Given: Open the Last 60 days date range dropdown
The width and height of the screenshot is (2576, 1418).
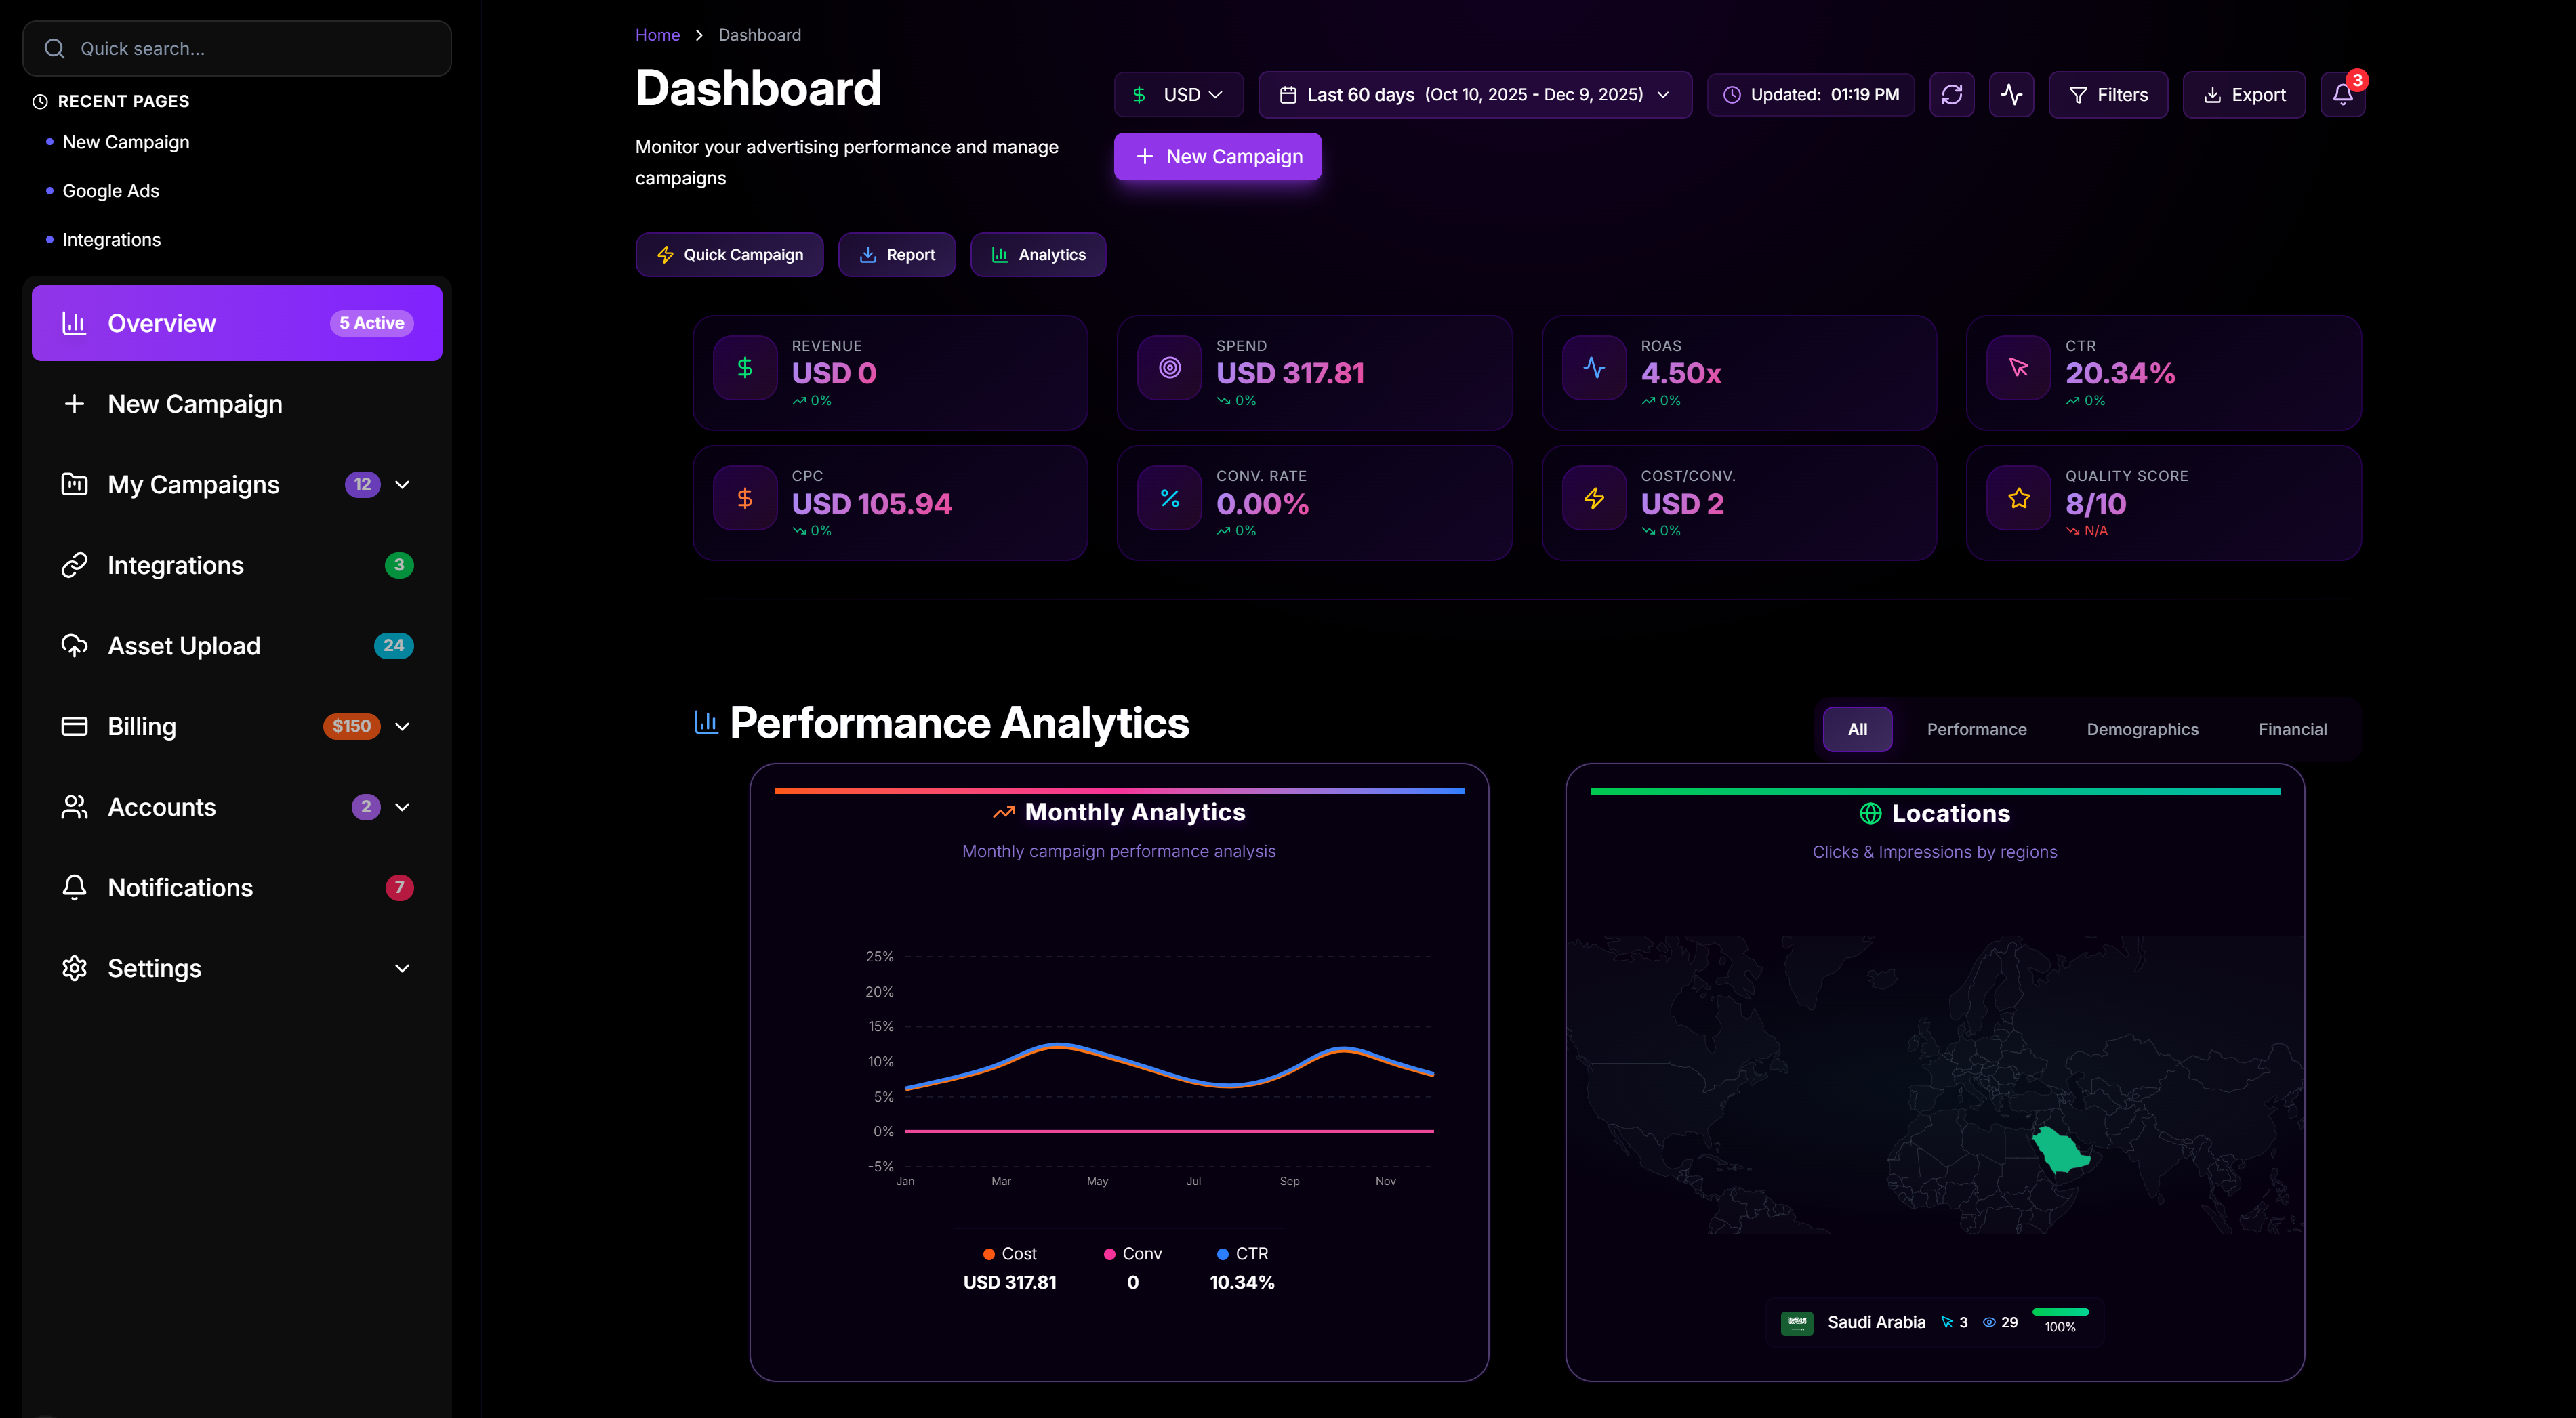Looking at the screenshot, I should click(1474, 95).
